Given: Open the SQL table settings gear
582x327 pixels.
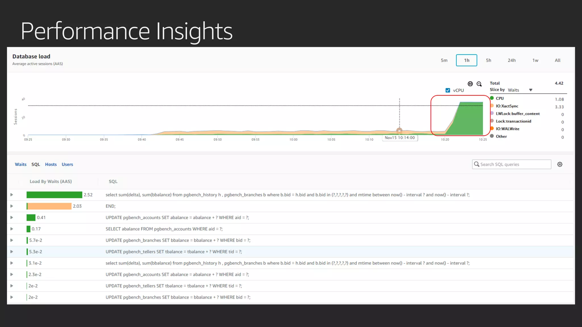Looking at the screenshot, I should coord(560,164).
